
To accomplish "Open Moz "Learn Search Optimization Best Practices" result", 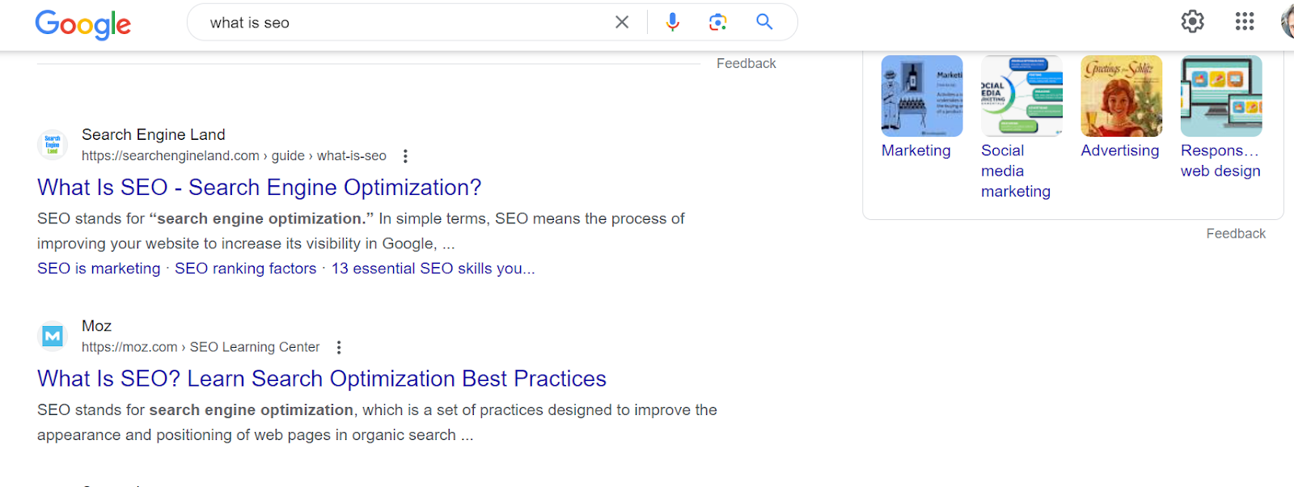I will (x=321, y=379).
